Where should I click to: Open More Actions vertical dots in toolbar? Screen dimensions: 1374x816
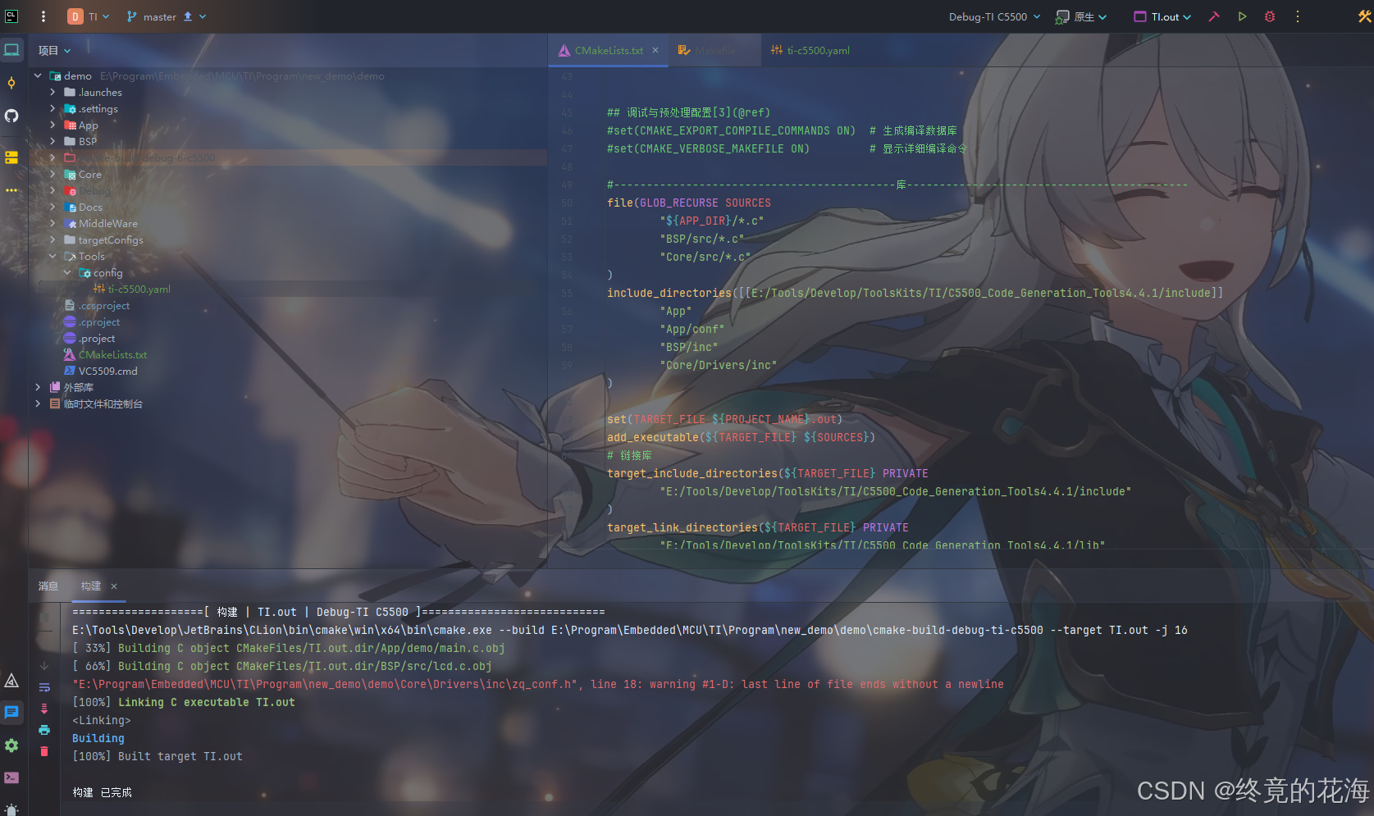1297,16
